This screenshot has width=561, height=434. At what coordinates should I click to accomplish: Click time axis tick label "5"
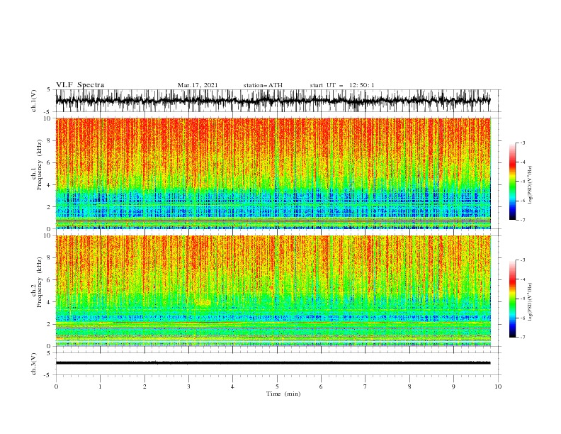point(277,386)
